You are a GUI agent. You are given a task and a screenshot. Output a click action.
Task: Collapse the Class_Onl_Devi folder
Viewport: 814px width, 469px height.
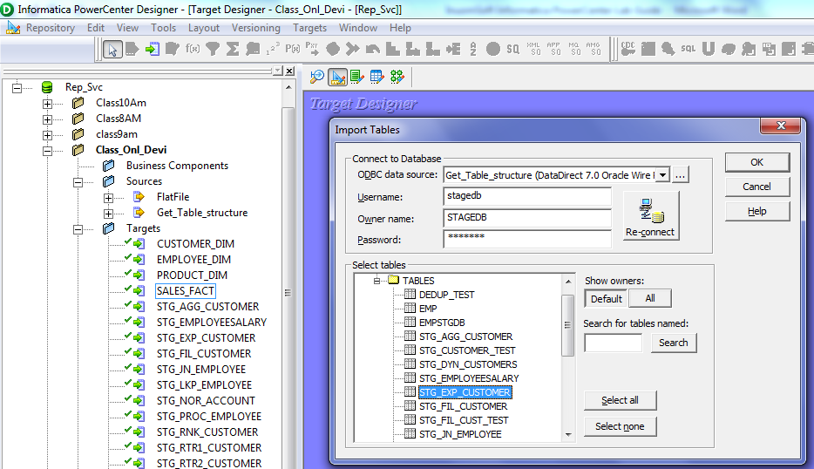47,151
